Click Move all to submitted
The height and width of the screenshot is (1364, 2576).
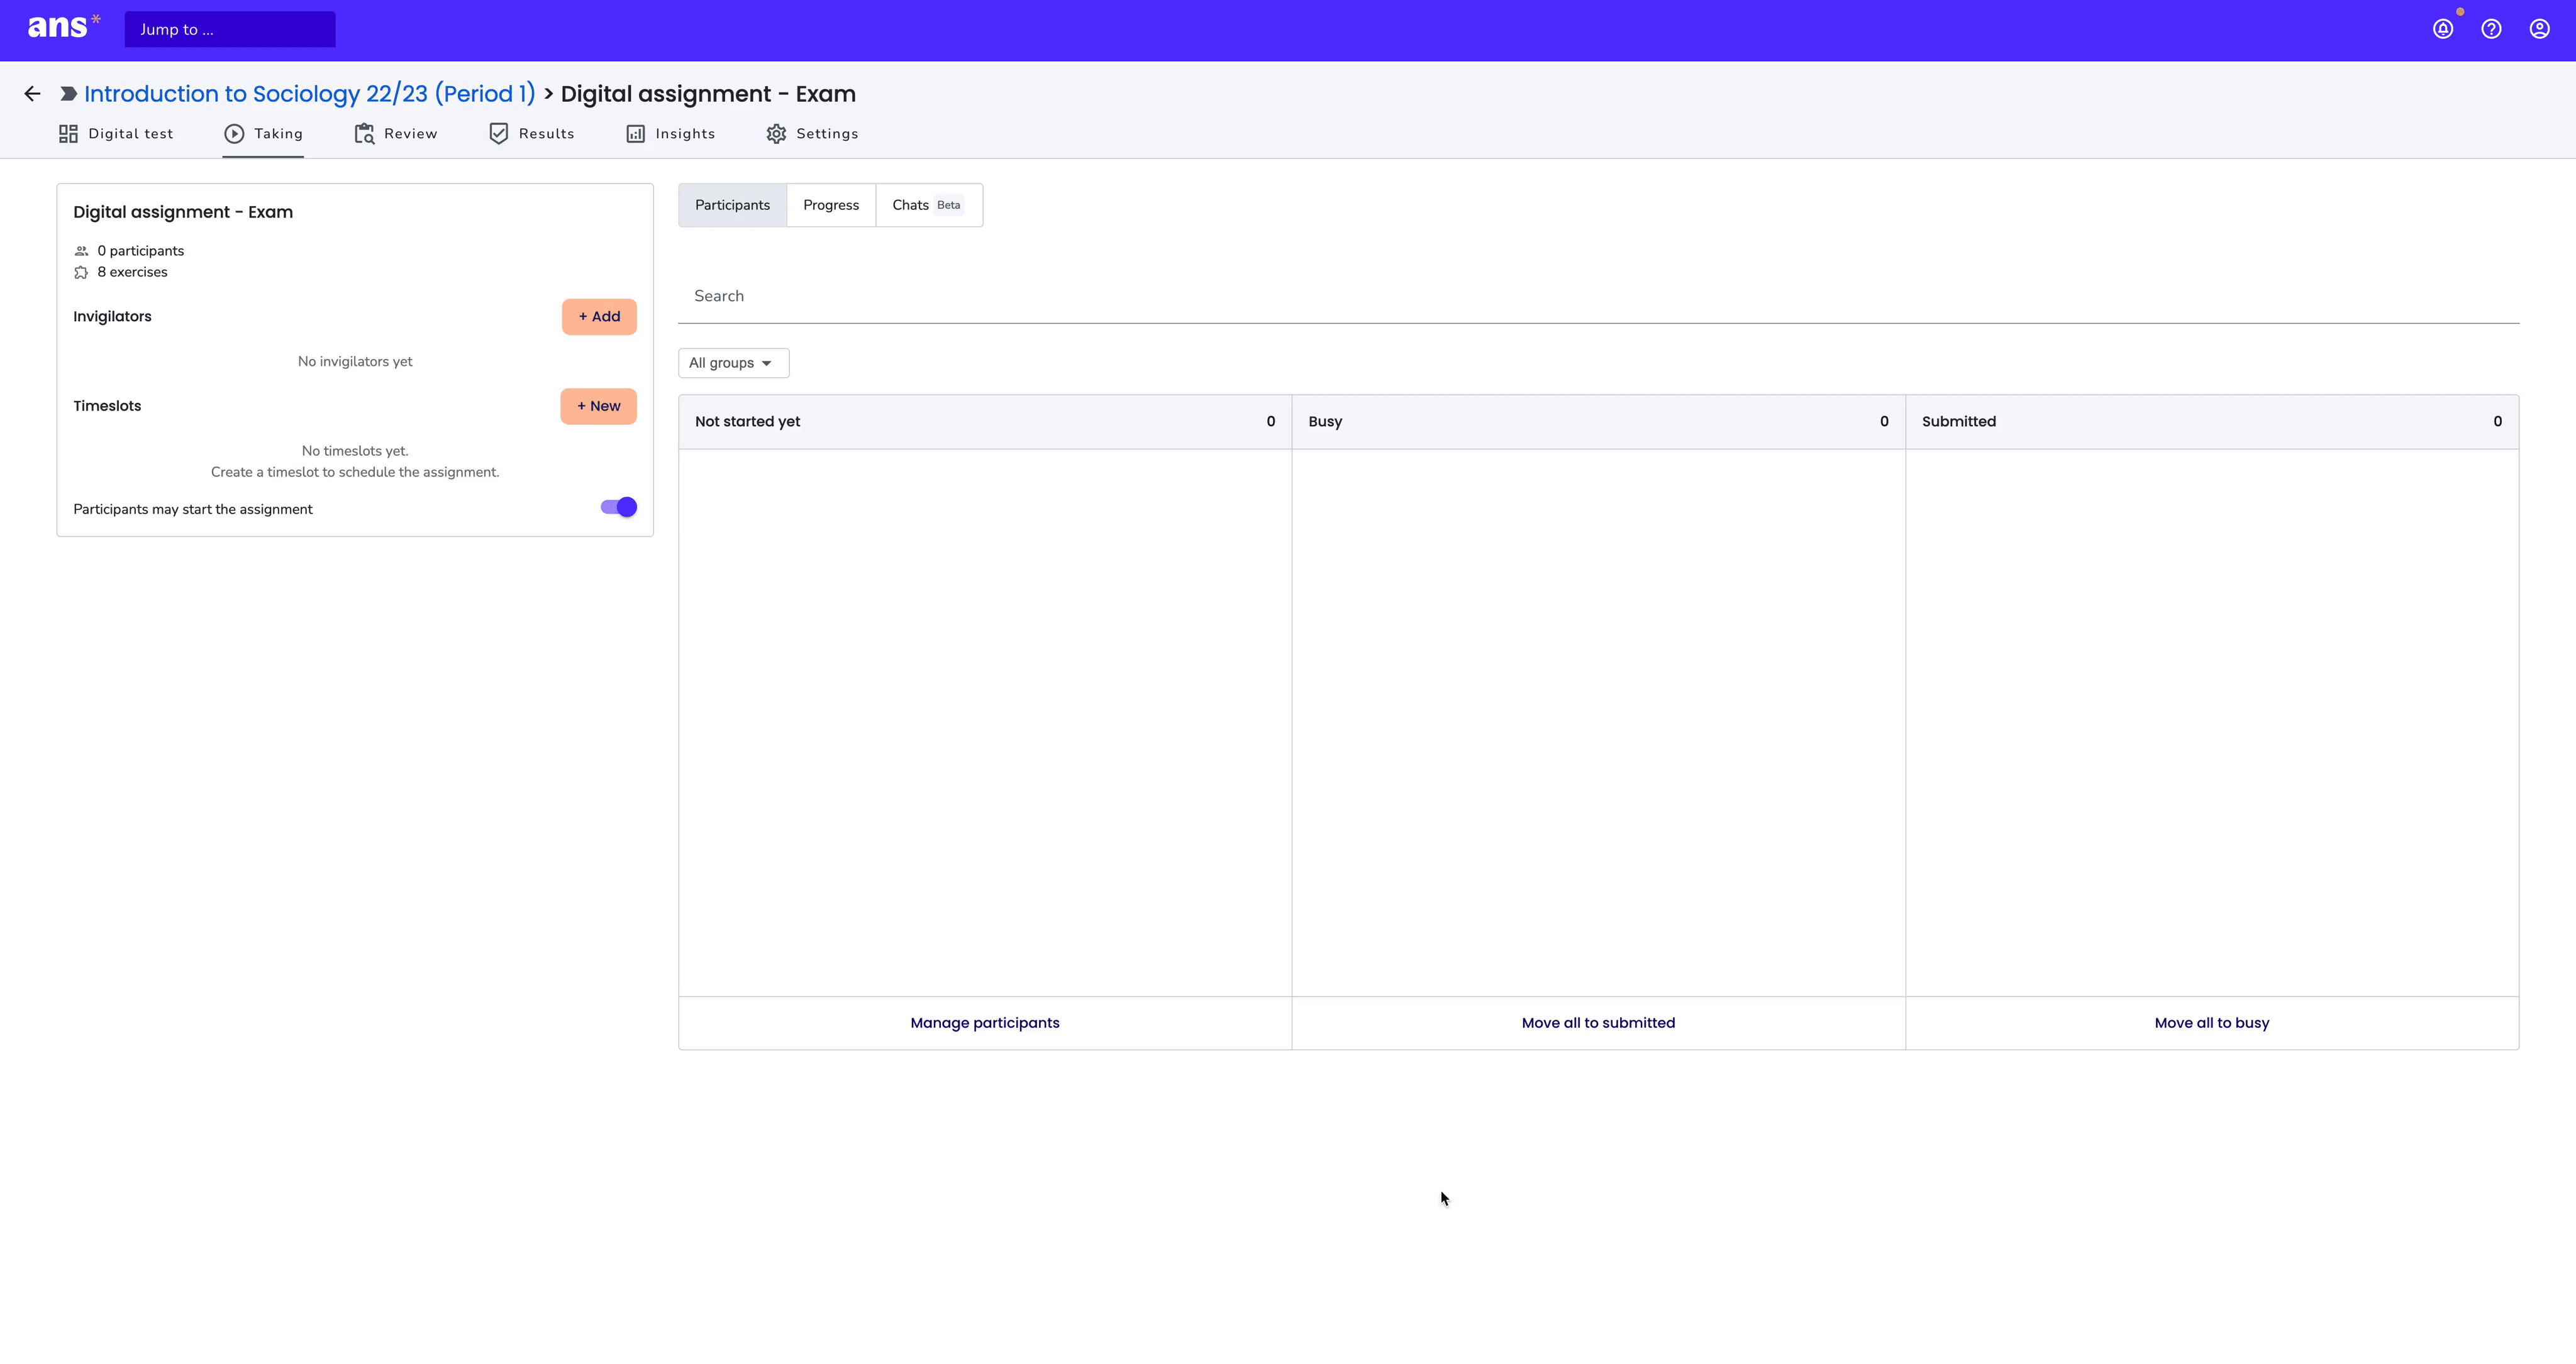(1598, 1022)
